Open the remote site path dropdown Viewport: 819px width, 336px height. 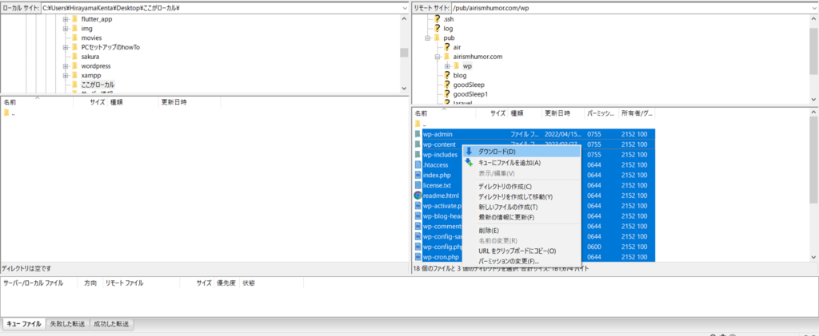813,8
